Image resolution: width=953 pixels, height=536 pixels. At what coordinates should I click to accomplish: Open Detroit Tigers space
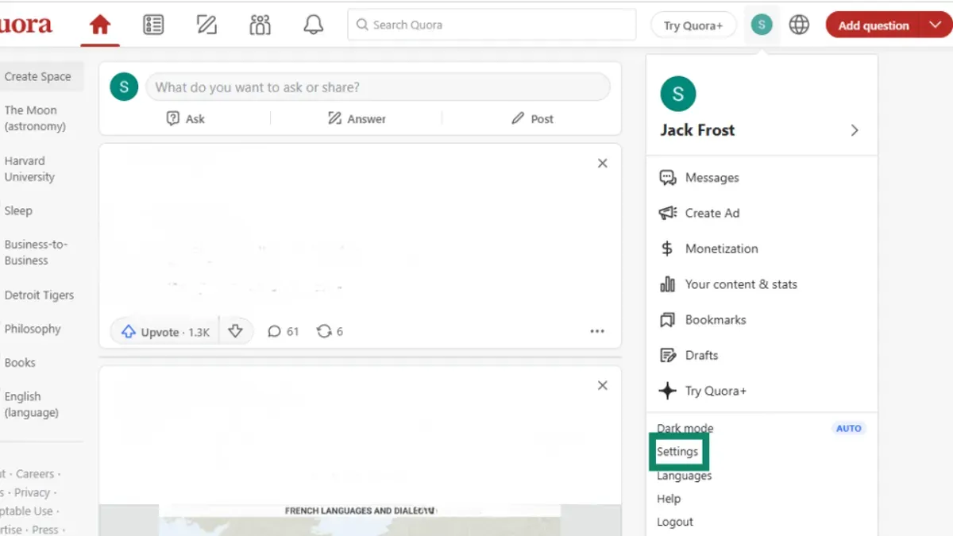coord(39,295)
